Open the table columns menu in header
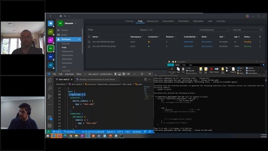This screenshot has height=151, width=268. (x=260, y=37)
